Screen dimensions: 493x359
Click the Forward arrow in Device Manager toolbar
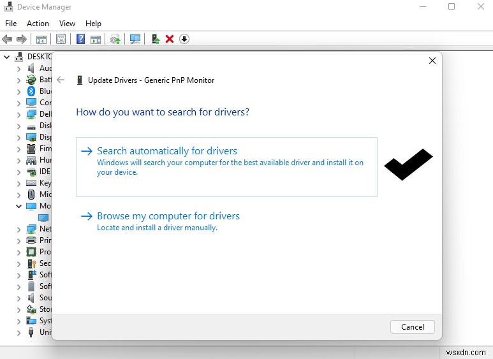pos(22,40)
